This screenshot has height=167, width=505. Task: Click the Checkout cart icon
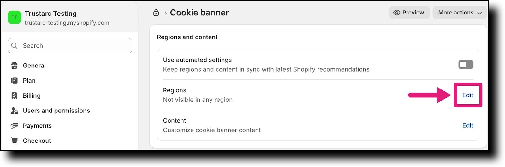(14, 141)
